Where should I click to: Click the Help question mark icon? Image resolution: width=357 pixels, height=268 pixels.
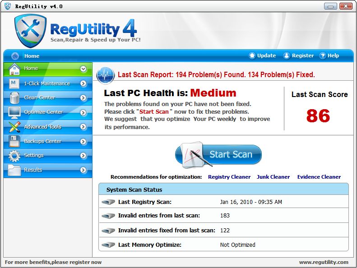coord(322,55)
